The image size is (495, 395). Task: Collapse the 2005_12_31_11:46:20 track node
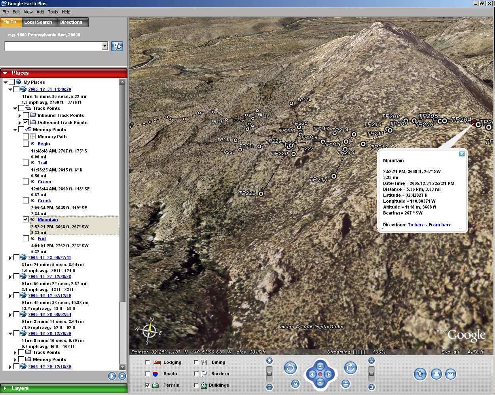[10, 89]
